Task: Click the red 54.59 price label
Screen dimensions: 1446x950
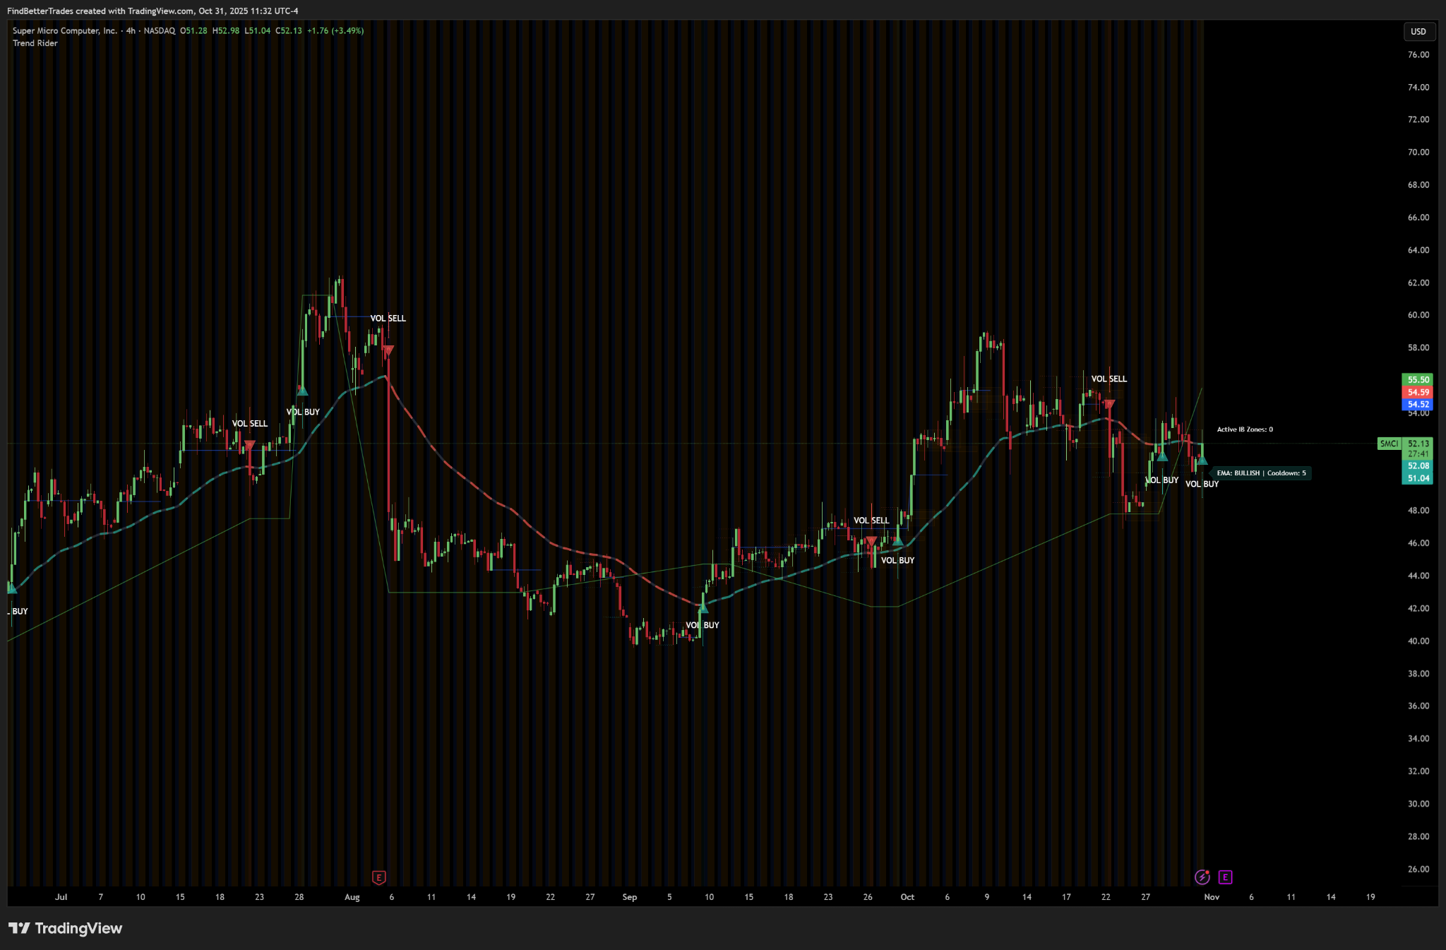Action: (x=1418, y=392)
